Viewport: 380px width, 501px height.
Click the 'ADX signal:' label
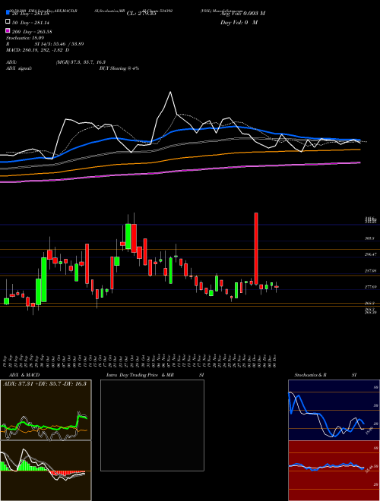point(19,68)
